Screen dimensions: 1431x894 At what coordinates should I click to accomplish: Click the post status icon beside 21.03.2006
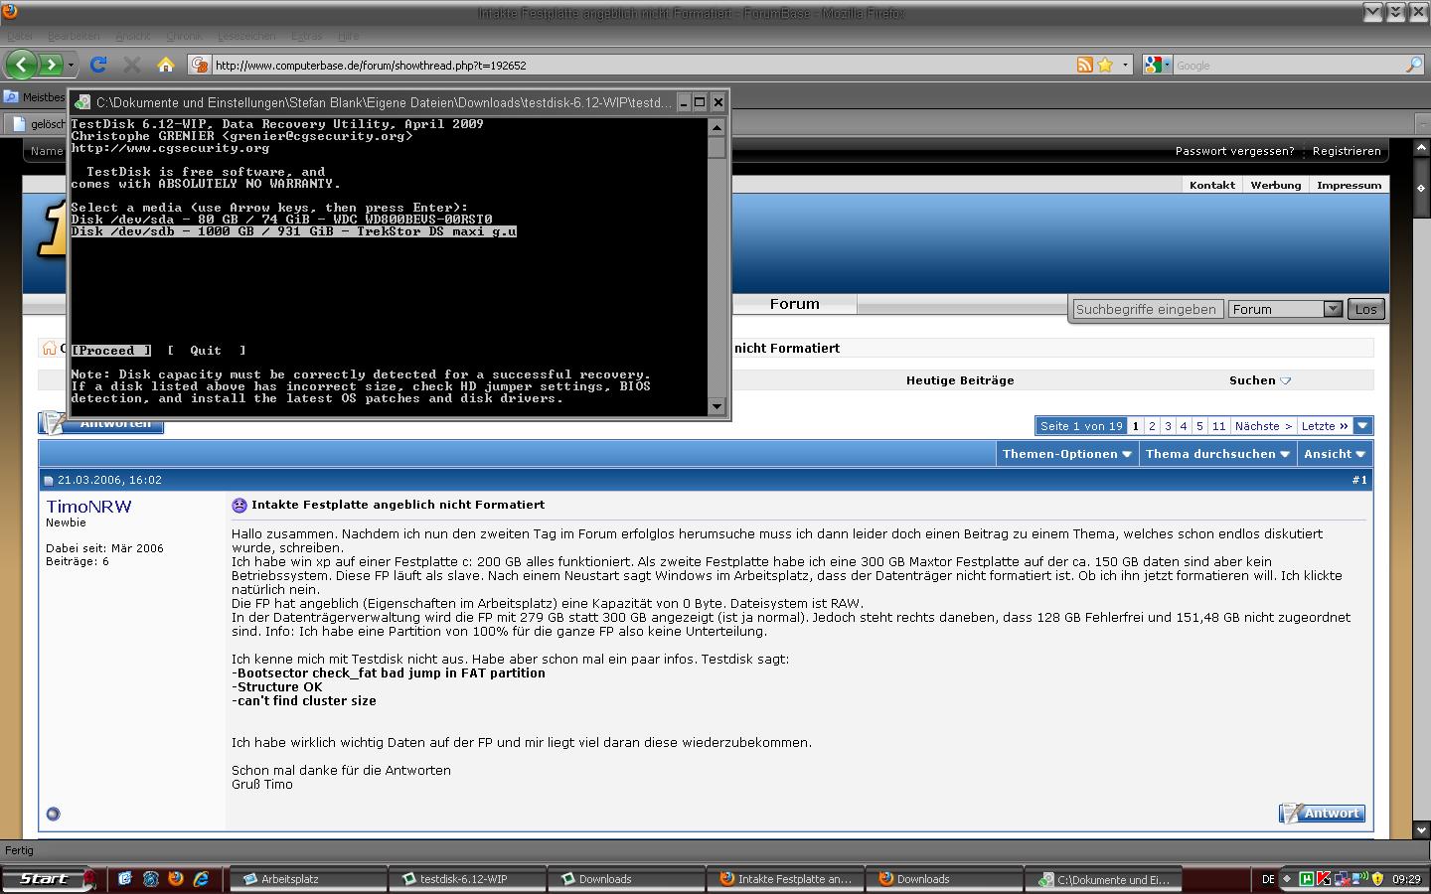click(49, 481)
